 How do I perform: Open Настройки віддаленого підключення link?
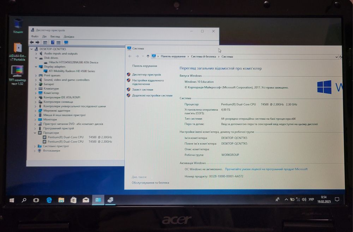[x=148, y=82]
